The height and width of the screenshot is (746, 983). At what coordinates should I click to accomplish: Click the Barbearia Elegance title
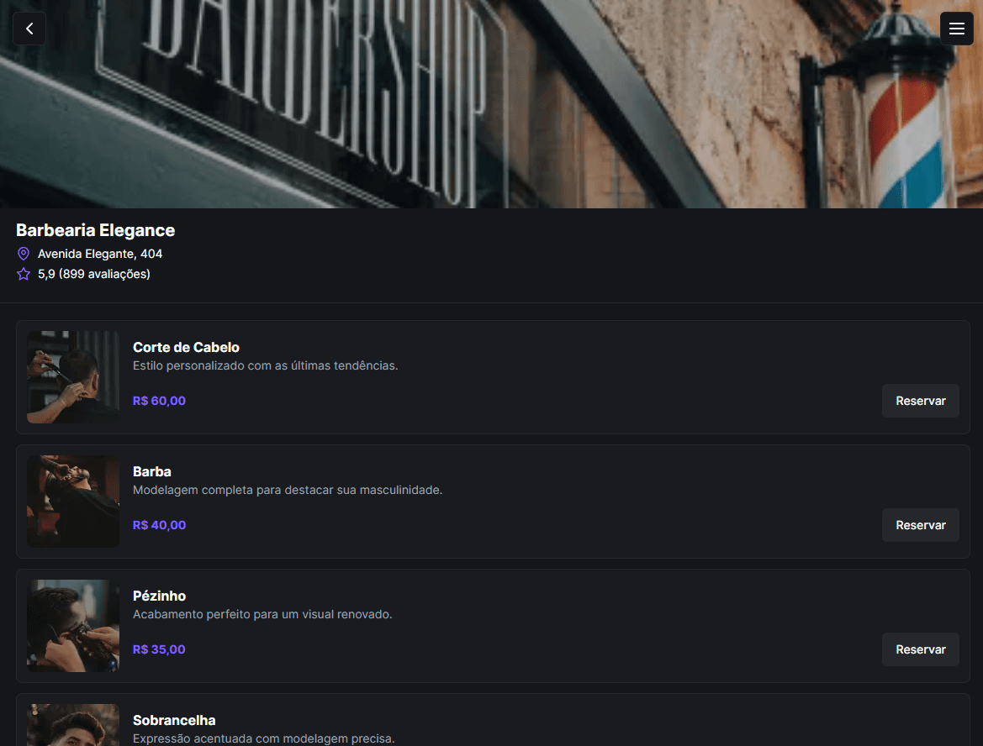point(95,230)
